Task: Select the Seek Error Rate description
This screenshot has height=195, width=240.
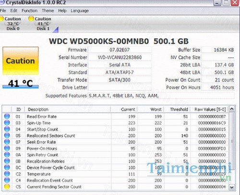Action: point(41,142)
